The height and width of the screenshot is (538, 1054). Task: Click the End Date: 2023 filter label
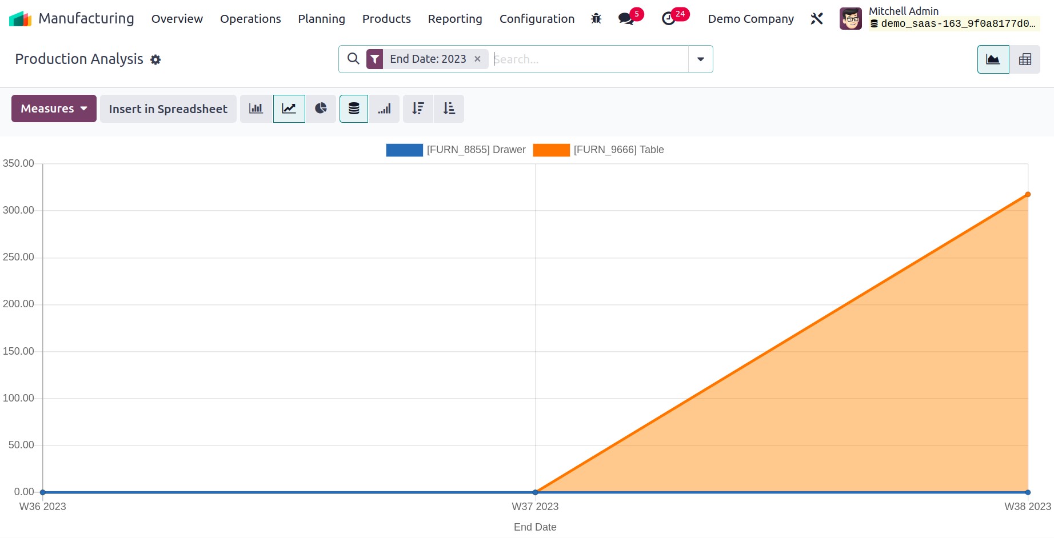pyautogui.click(x=428, y=59)
